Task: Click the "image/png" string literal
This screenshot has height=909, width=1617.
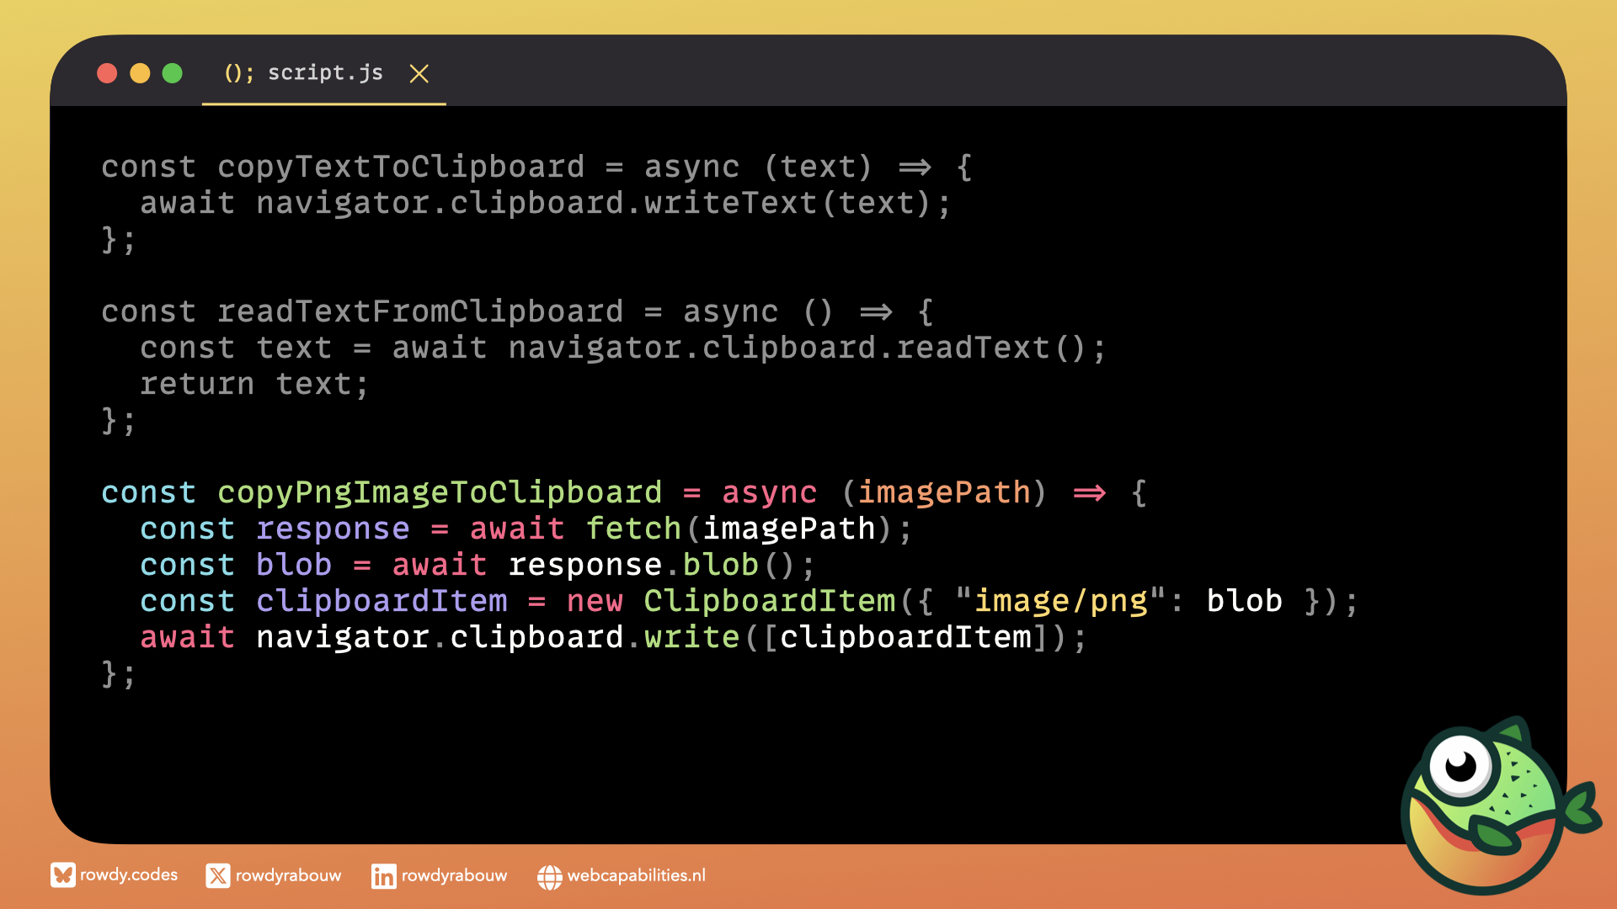Action: (x=1061, y=601)
